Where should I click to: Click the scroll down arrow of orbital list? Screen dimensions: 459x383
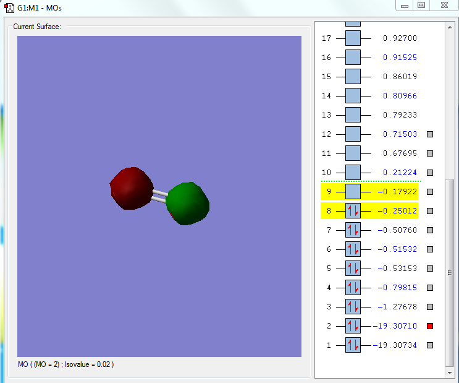coord(449,372)
